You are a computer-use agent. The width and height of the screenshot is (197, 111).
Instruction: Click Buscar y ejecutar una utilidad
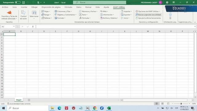[148, 15]
